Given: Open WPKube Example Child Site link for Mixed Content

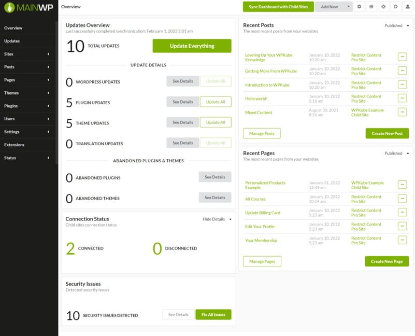Looking at the screenshot, I should pyautogui.click(x=367, y=113).
